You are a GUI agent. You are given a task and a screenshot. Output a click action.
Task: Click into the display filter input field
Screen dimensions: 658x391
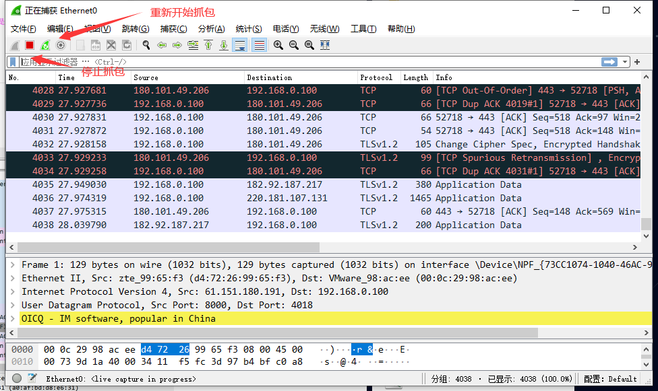coord(311,62)
